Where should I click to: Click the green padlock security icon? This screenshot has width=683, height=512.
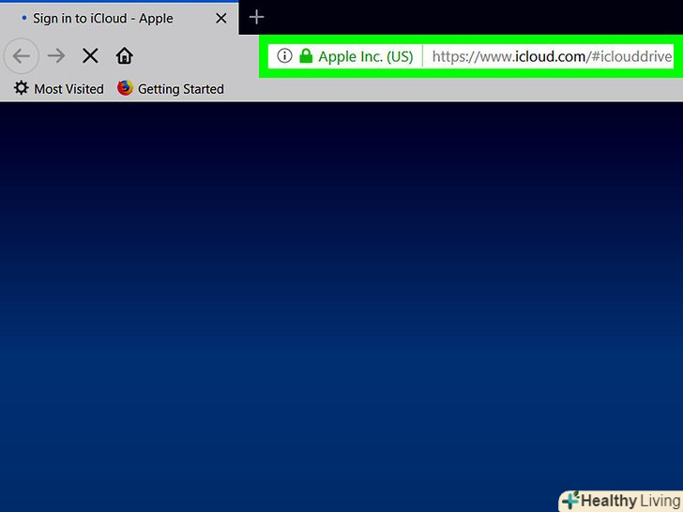(x=306, y=55)
